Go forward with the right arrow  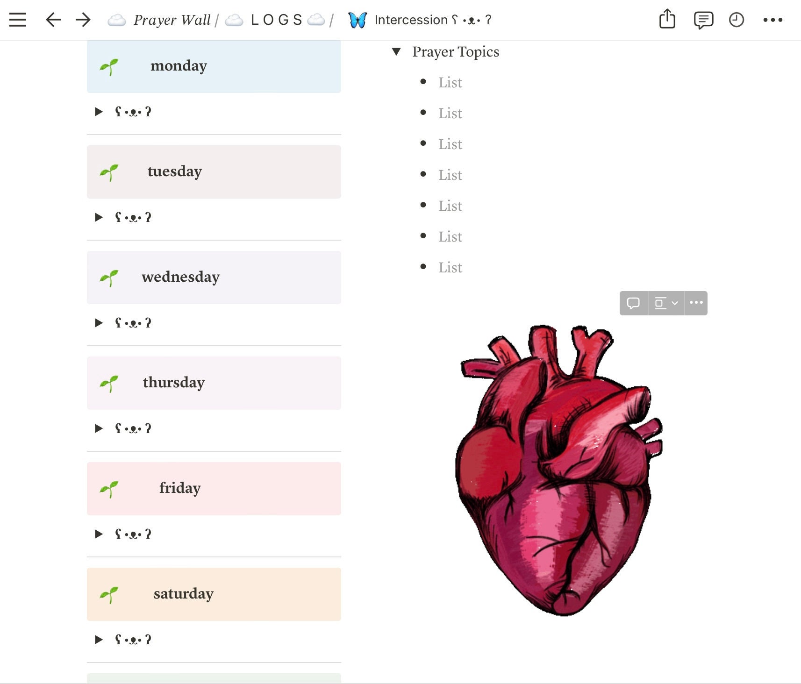[83, 20]
